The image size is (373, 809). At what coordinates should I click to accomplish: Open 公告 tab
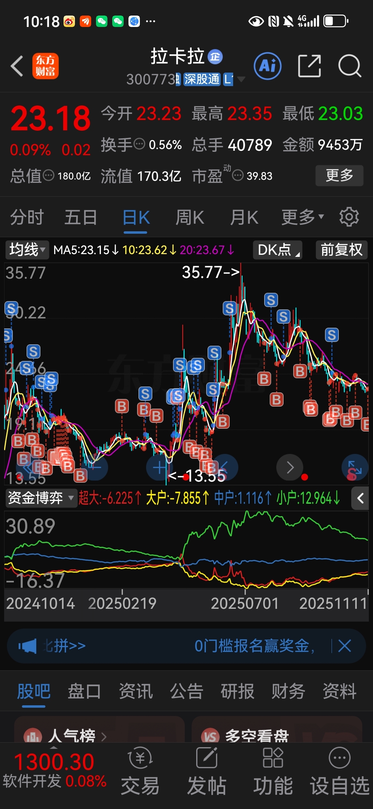click(186, 692)
